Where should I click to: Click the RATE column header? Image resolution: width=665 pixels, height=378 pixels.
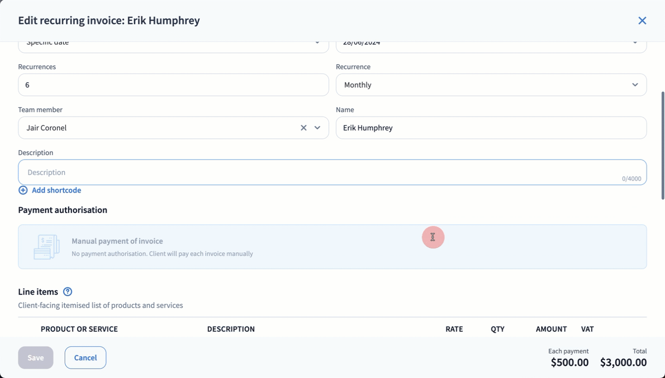point(454,329)
